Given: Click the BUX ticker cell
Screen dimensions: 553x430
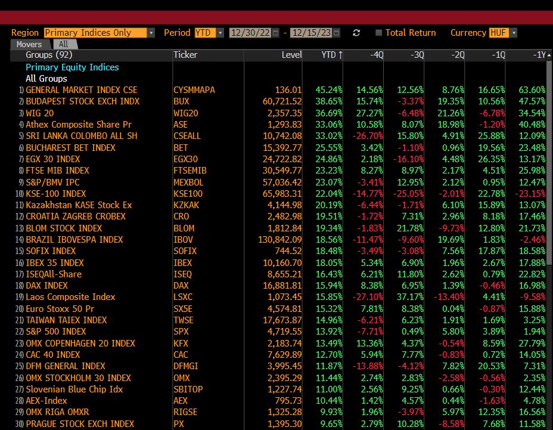Looking at the screenshot, I should point(181,101).
